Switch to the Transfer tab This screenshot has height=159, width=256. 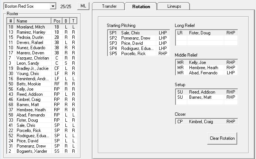pyautogui.click(x=109, y=6)
